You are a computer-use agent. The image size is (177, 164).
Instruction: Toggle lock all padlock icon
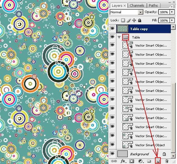pos(140,20)
